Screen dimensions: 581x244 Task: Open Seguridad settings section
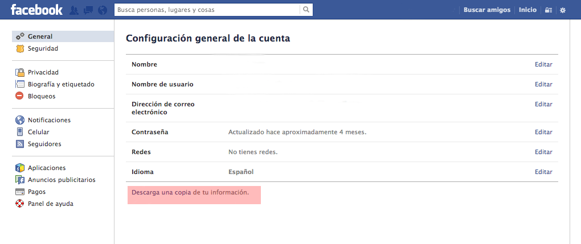pos(43,48)
